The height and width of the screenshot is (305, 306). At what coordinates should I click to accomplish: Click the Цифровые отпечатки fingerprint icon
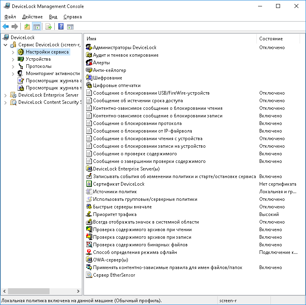tap(89, 85)
